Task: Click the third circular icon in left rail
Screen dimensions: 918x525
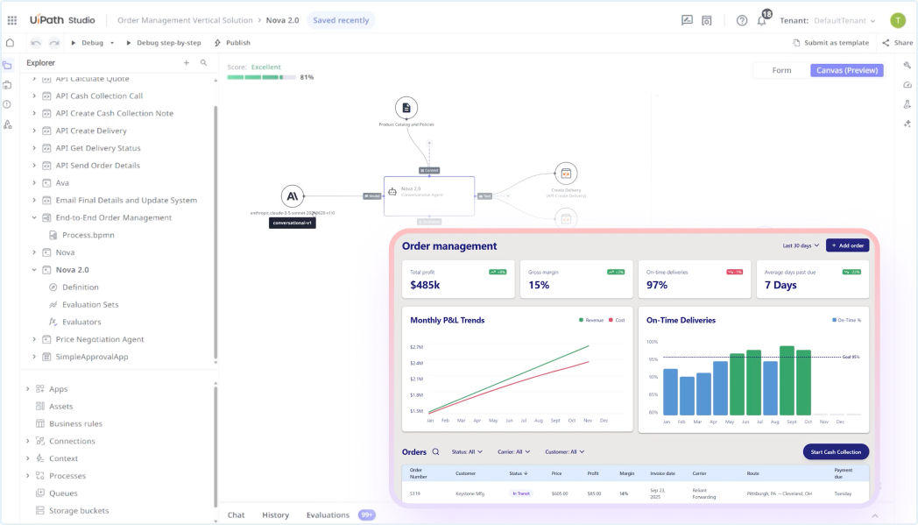Action: 8,104
